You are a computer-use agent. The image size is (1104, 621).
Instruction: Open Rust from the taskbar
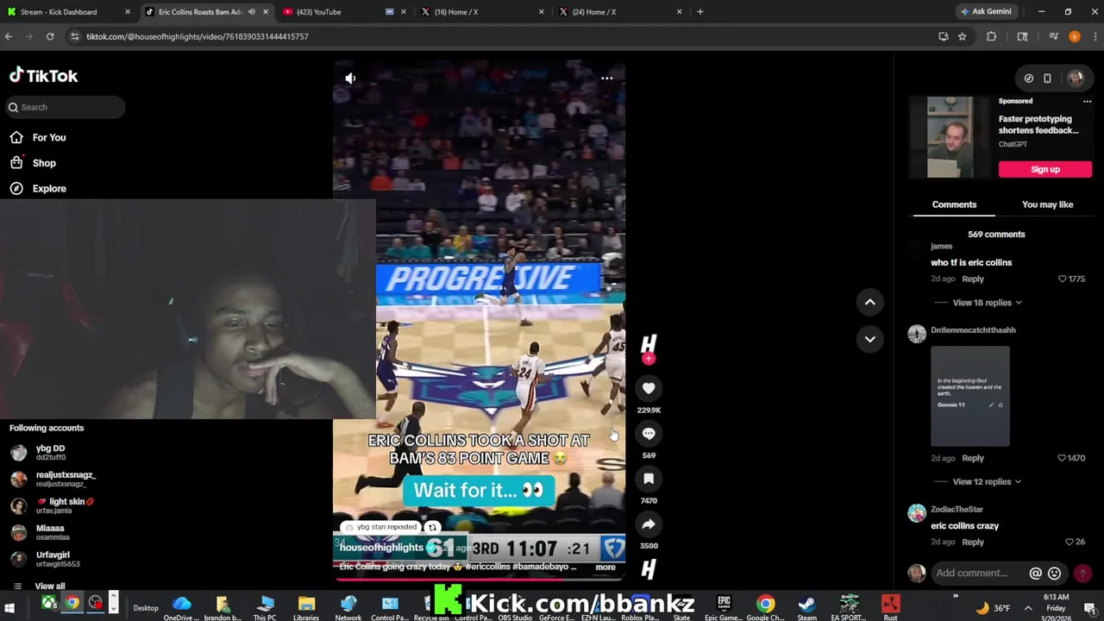(x=890, y=607)
